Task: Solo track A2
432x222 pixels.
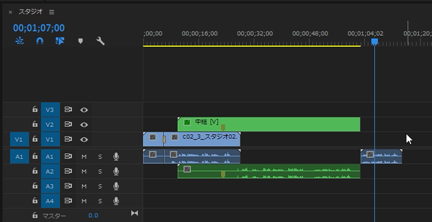Action: (x=100, y=172)
